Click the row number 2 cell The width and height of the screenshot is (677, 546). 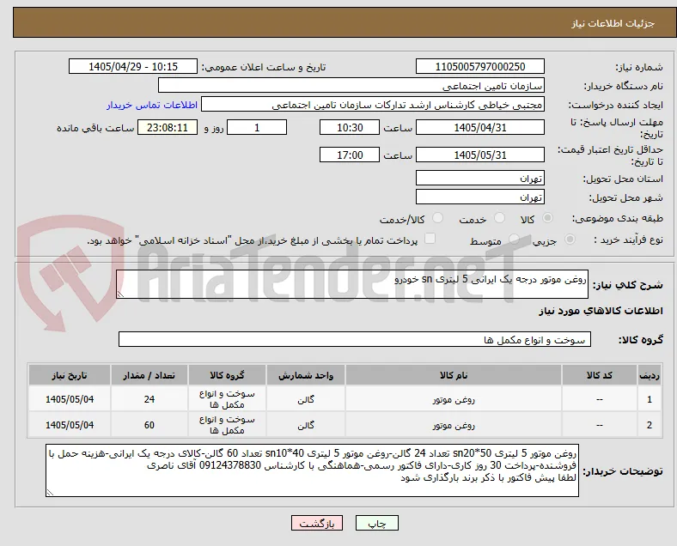(650, 425)
